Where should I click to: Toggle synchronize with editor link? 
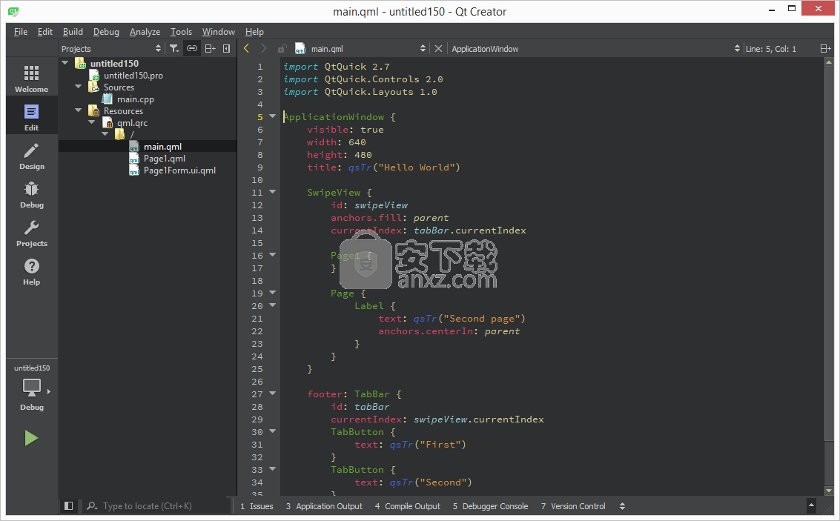192,49
